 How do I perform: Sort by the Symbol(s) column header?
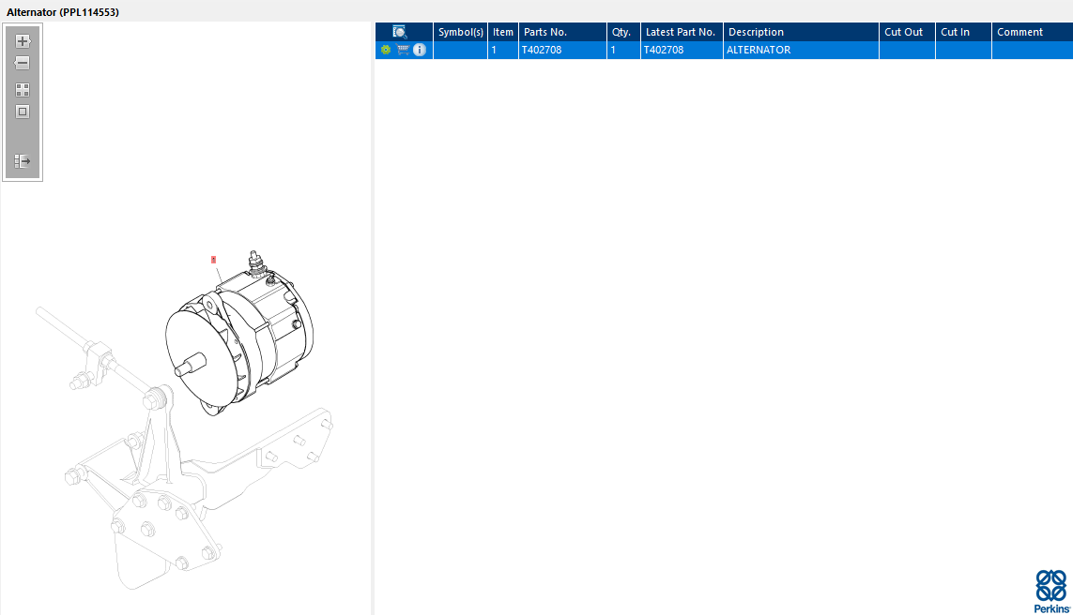click(461, 32)
